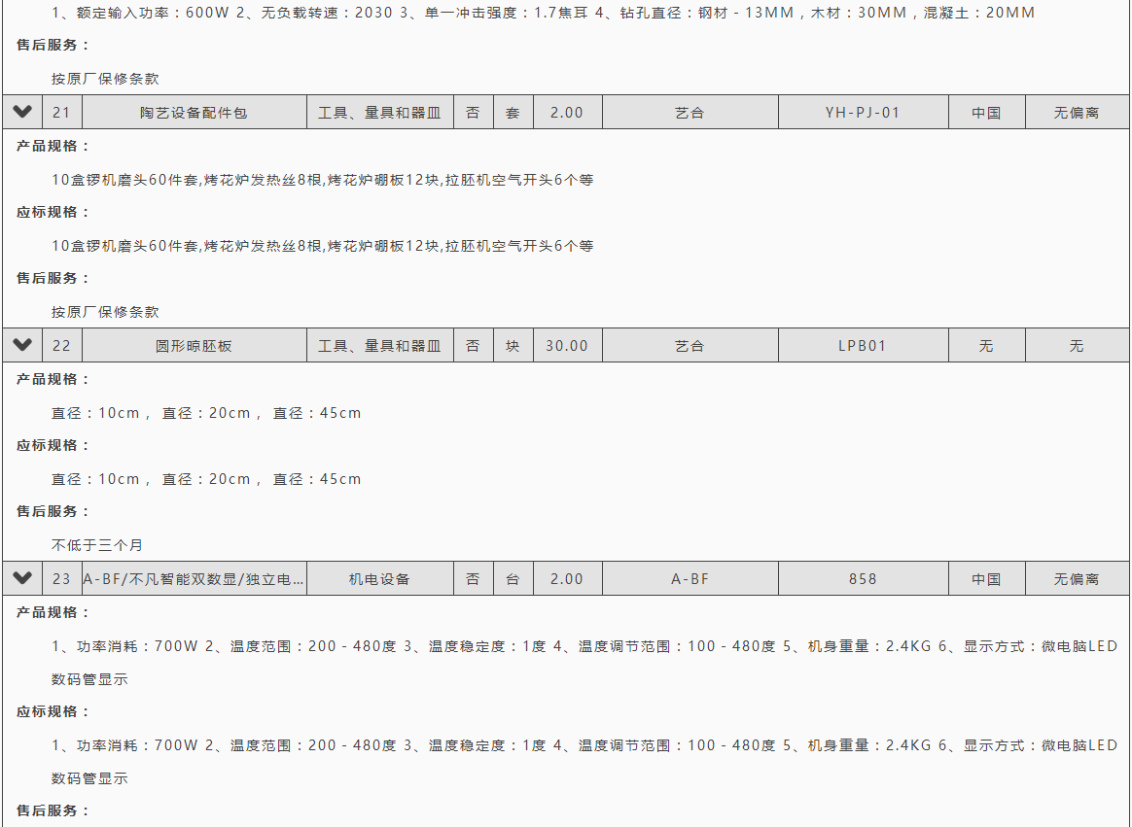Click truncated name A-BF/不凡智能双数显 cell
Screen dimensions: 1132x827
[x=194, y=579]
